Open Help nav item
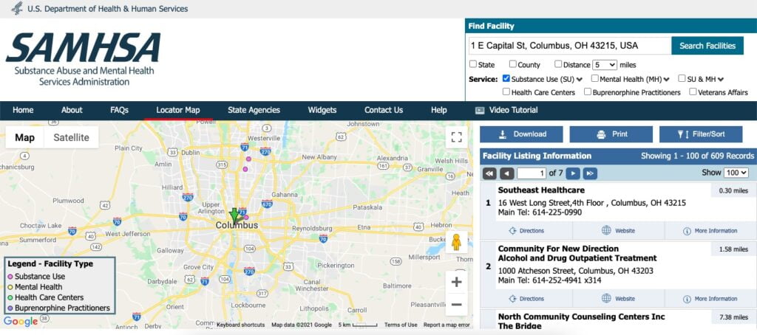This screenshot has width=757, height=335. [x=439, y=110]
